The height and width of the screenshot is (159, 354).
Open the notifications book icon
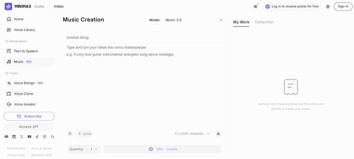[255, 6]
